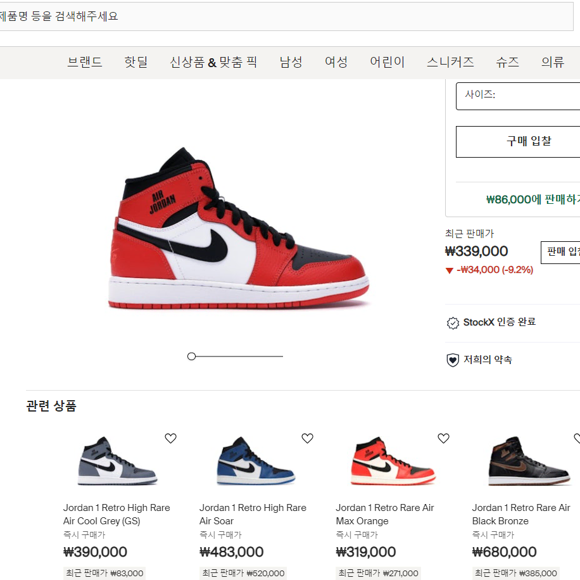The width and height of the screenshot is (580, 580).
Task: Open Jordan 1 Retro High Rare Air Soar link
Action: [253, 514]
